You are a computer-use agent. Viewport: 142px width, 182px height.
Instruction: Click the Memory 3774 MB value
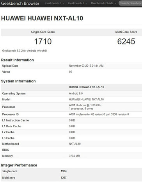74,156
